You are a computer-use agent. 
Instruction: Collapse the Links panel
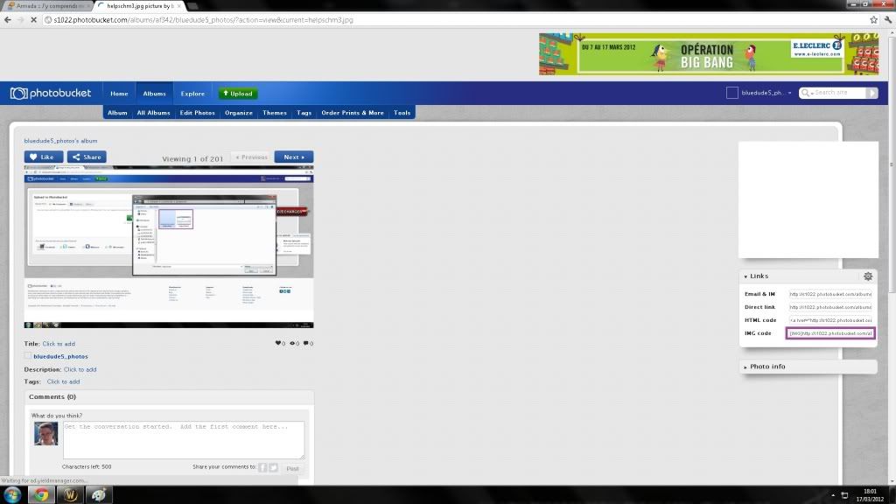(x=745, y=276)
